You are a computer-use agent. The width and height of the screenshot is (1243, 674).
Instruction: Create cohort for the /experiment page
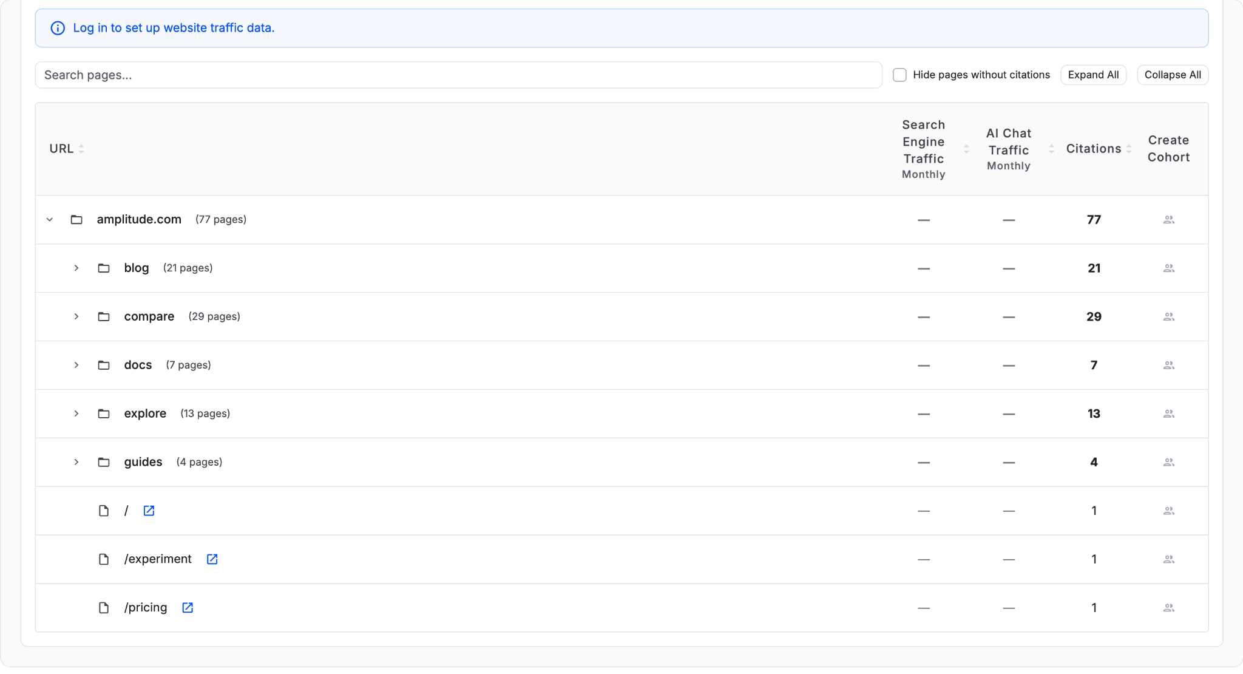[x=1168, y=559]
